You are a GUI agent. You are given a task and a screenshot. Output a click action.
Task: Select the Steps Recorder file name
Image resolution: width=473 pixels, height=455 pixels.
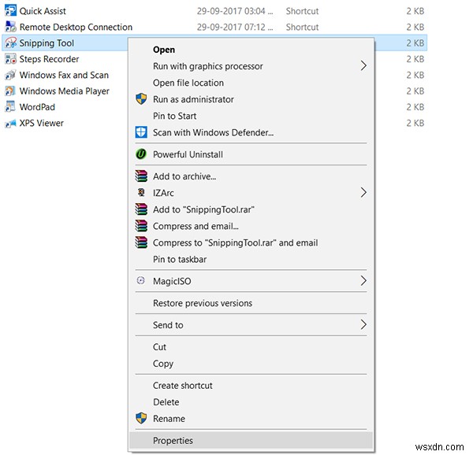click(x=49, y=59)
